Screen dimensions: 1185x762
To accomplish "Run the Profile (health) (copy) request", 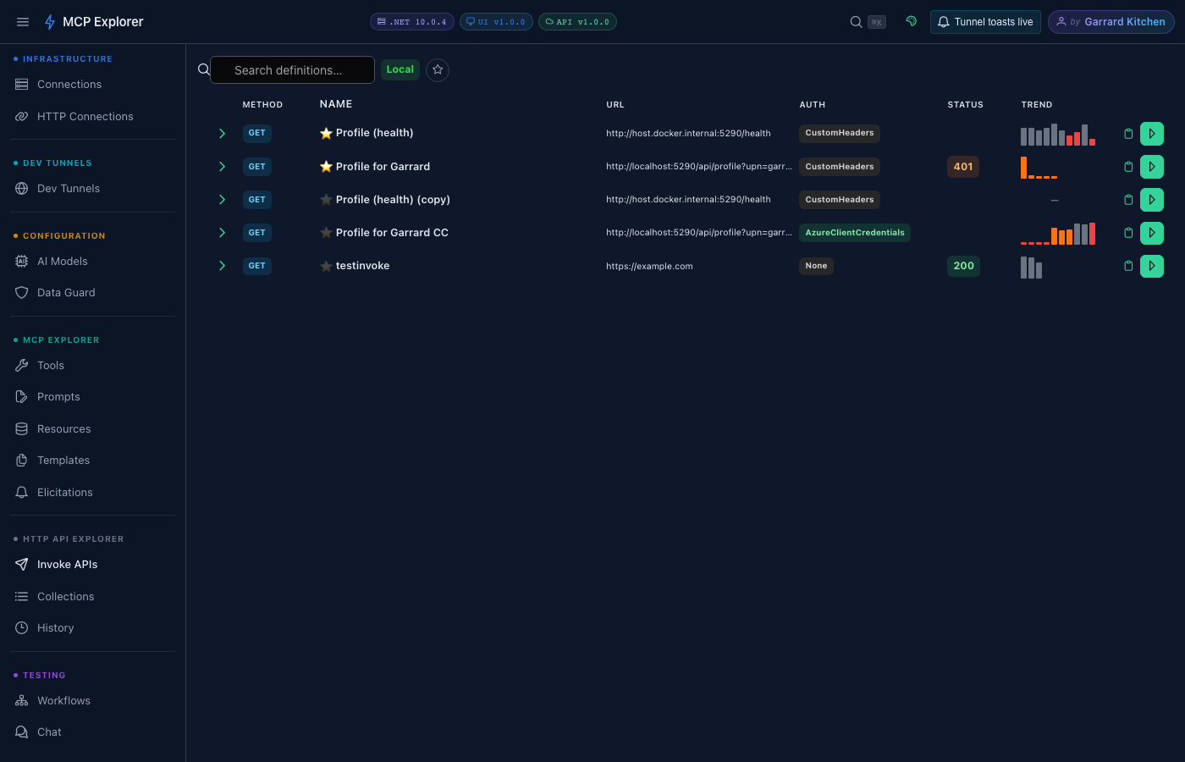I will [1152, 200].
